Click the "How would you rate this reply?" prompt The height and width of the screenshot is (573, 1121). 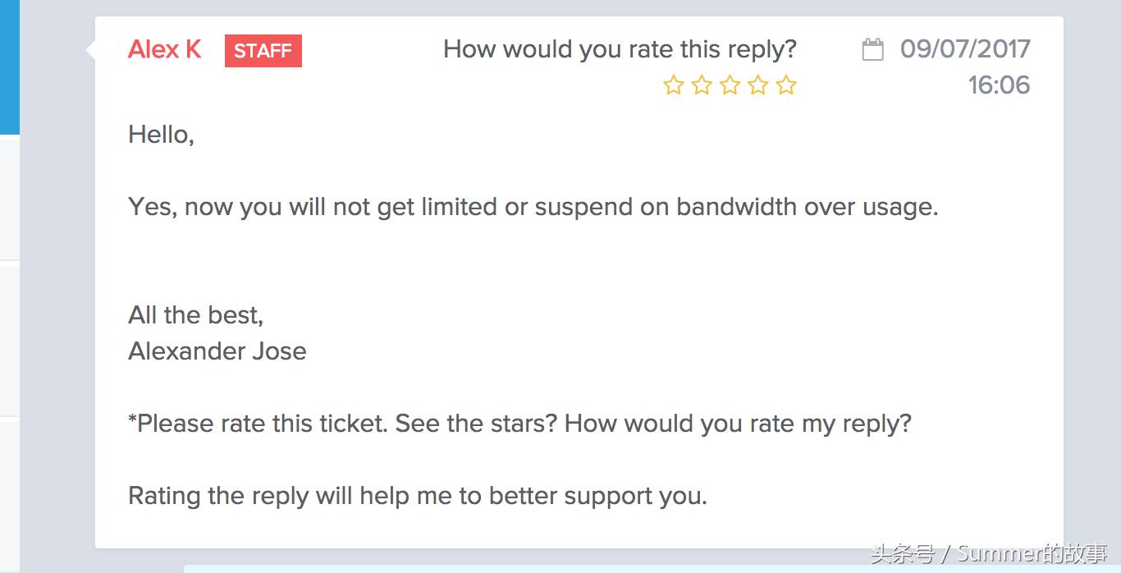click(620, 49)
